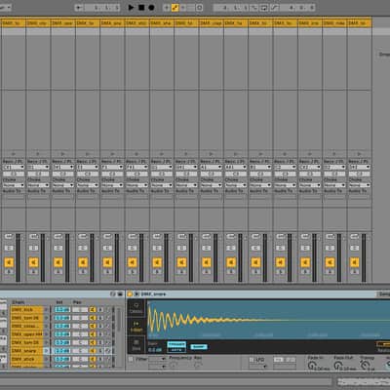The image size is (390, 390).
Task: Switch Simpler to 1-Shot mode
Action: 136,327
